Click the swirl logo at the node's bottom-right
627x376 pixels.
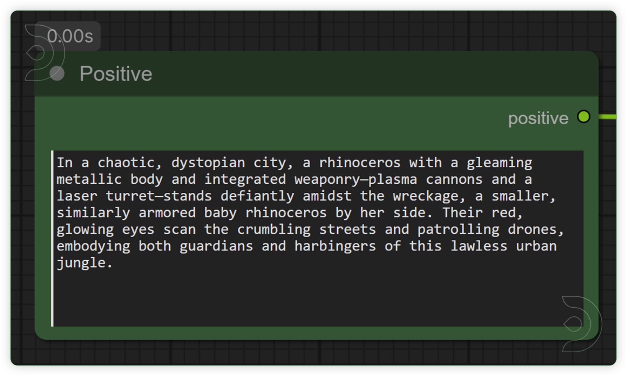tap(581, 324)
